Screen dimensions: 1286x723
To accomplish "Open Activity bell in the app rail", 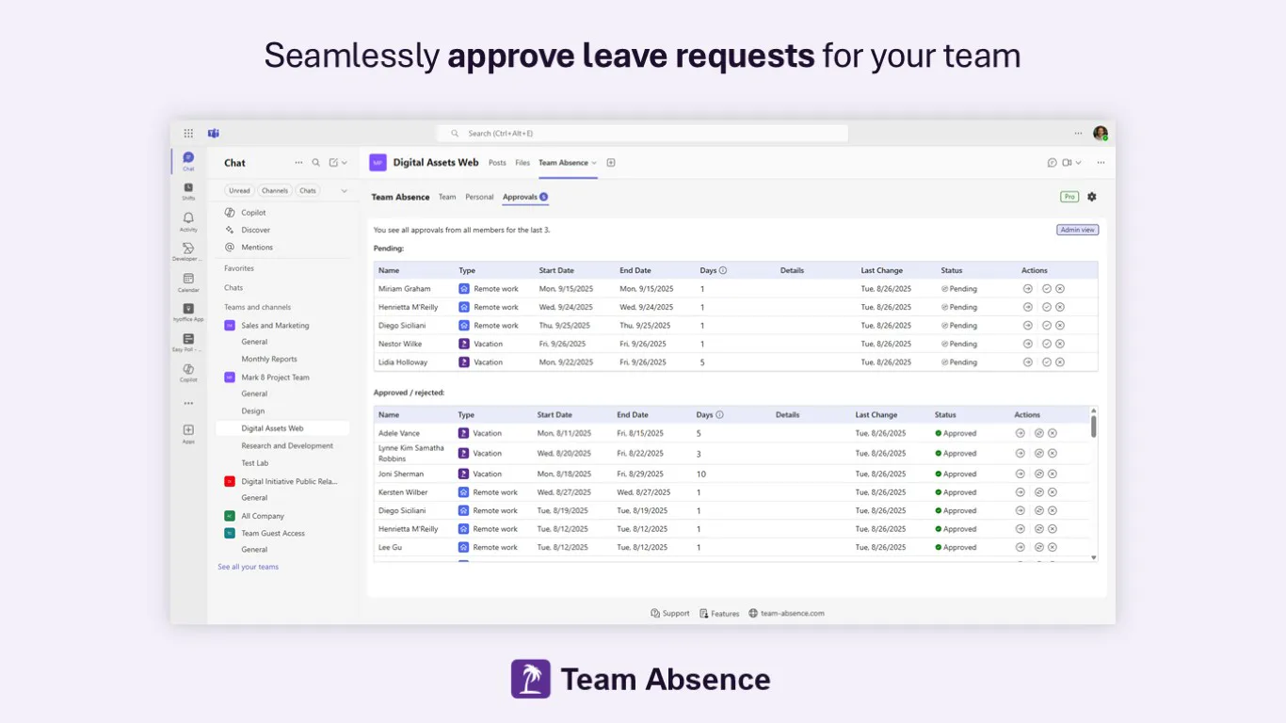I will point(188,221).
